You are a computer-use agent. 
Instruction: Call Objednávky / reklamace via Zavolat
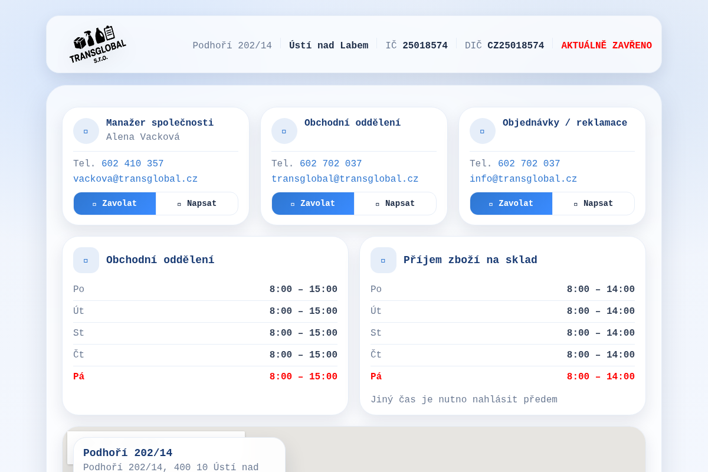click(x=511, y=204)
